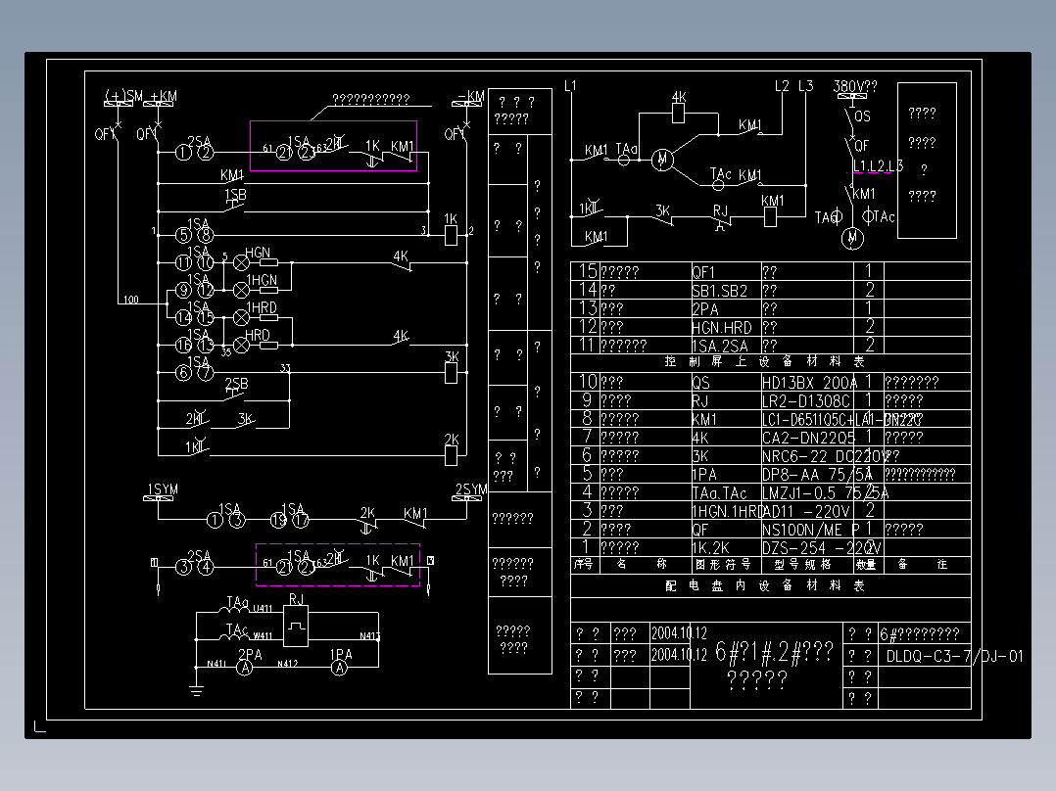Click the 1HRD indicator lamp symbol
The height and width of the screenshot is (791, 1056).
point(240,318)
